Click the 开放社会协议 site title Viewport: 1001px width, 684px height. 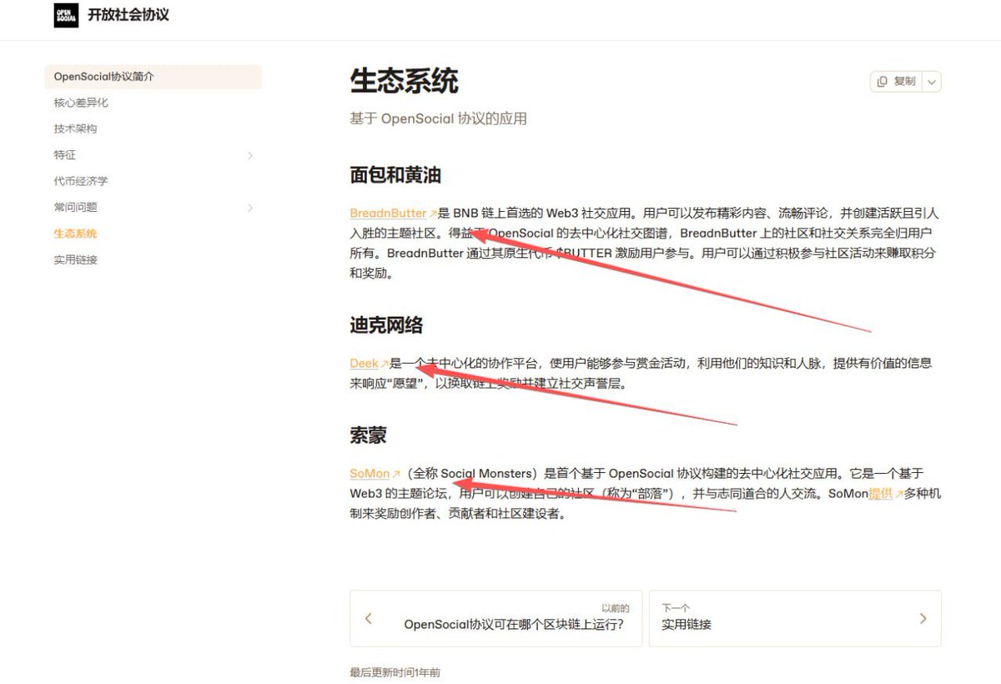click(128, 15)
